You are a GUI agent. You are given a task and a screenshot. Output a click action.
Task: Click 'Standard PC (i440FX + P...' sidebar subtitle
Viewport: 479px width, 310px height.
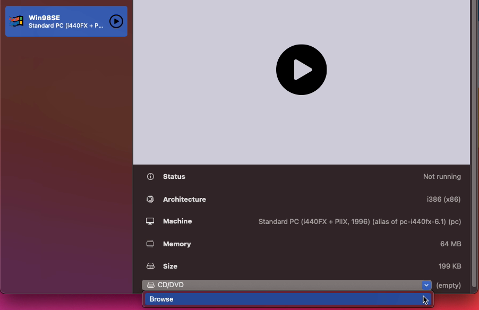[66, 25]
